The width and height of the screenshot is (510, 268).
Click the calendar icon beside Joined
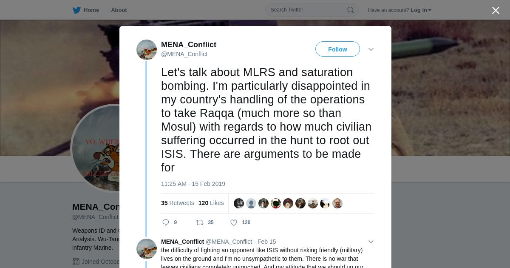(76, 262)
